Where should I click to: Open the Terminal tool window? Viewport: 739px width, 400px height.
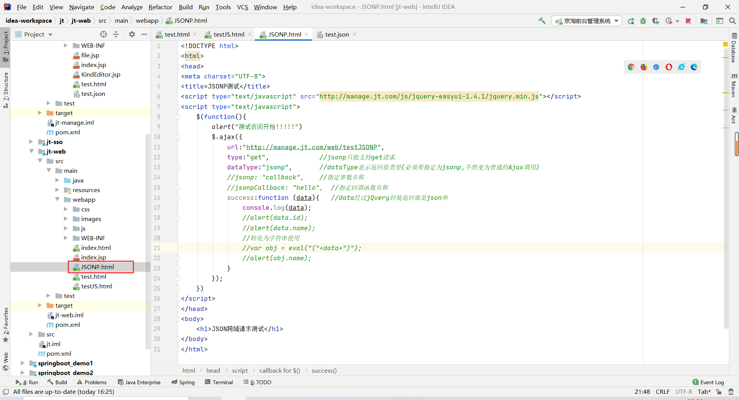[x=219, y=382]
